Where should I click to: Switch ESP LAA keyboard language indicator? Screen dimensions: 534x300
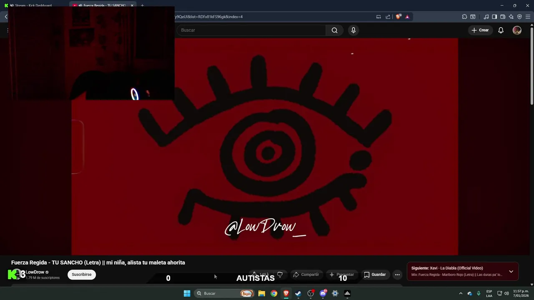pos(489,293)
